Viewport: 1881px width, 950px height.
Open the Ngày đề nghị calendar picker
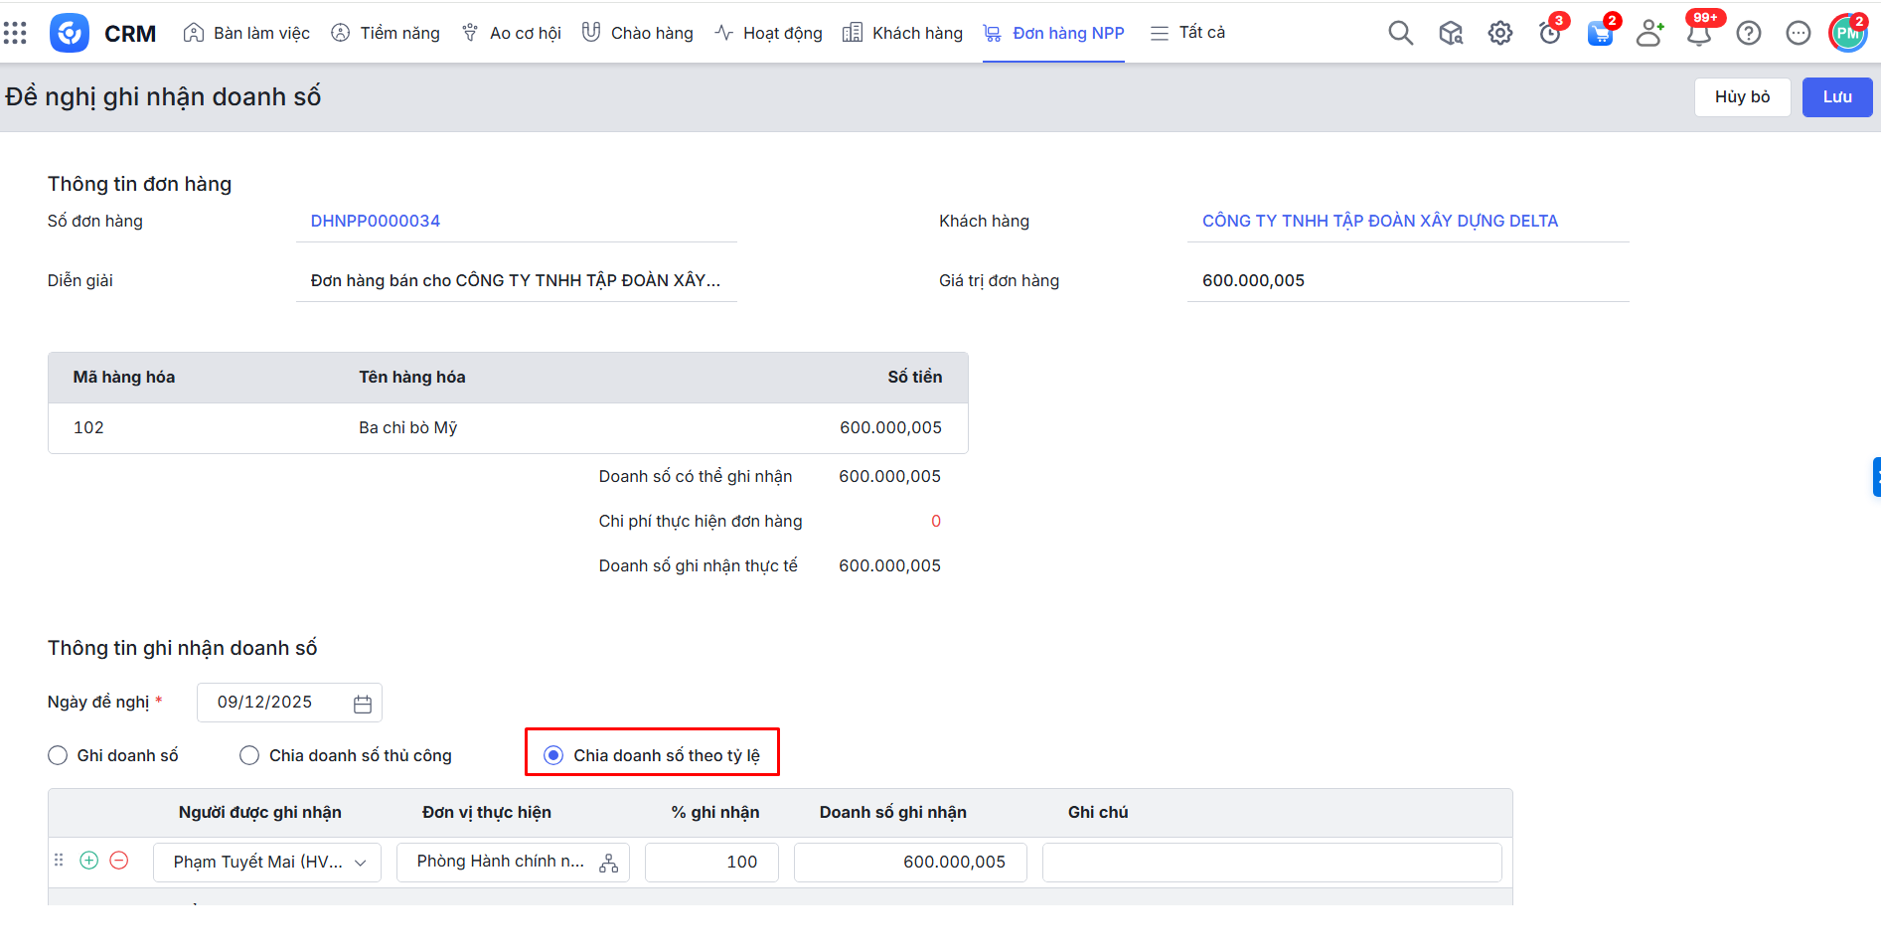pyautogui.click(x=363, y=704)
